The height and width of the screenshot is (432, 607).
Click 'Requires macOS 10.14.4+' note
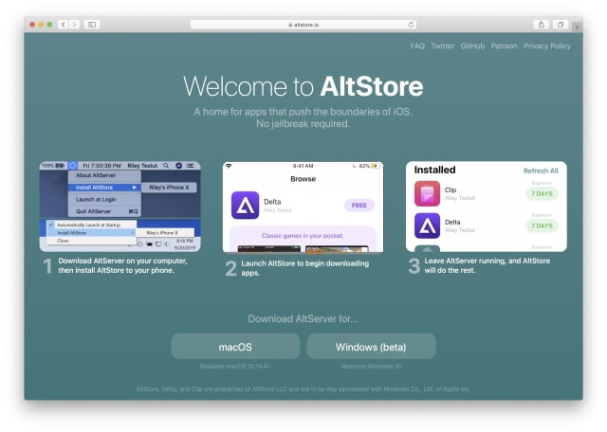(x=235, y=366)
